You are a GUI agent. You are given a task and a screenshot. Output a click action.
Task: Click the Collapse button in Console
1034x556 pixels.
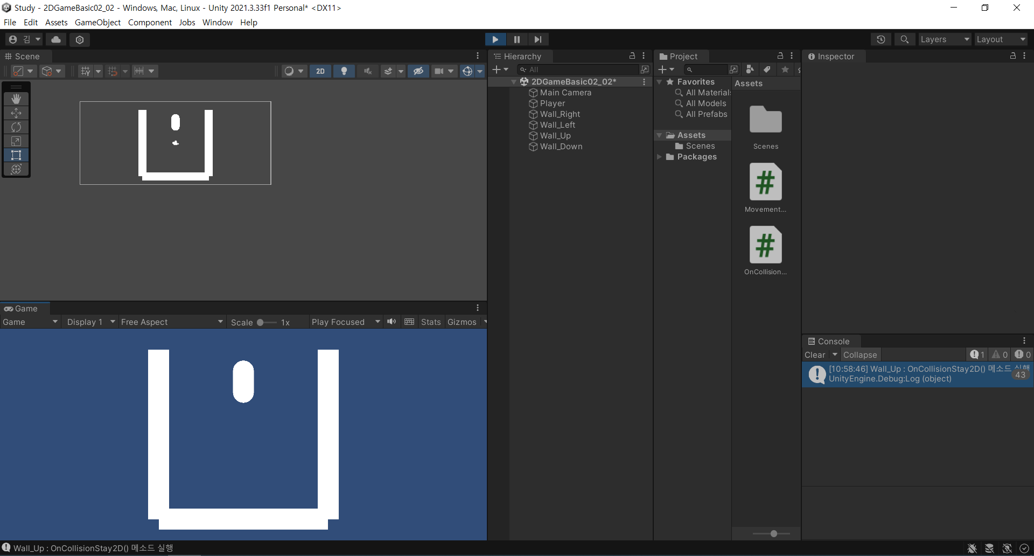tap(860, 355)
